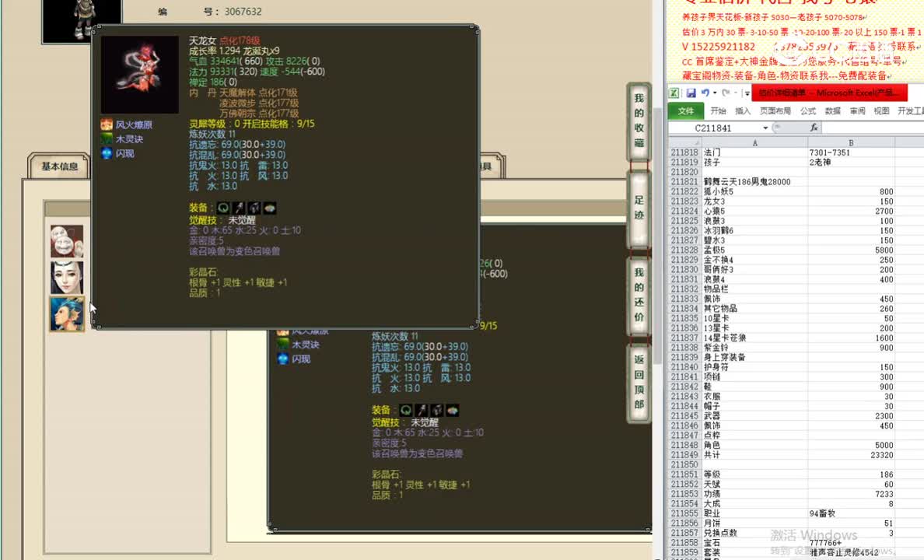This screenshot has height=560, width=924.
Task: Click 返回顶部 side button
Action: (x=639, y=382)
